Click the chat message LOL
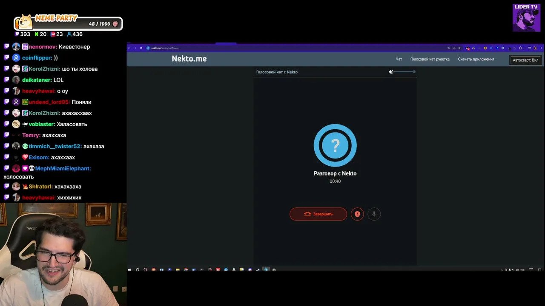This screenshot has height=306, width=545. pyautogui.click(x=58, y=80)
